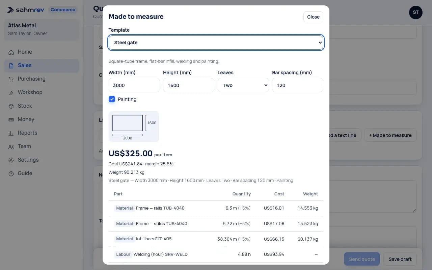Click the Sales document icon
432x270 pixels.
point(11,65)
